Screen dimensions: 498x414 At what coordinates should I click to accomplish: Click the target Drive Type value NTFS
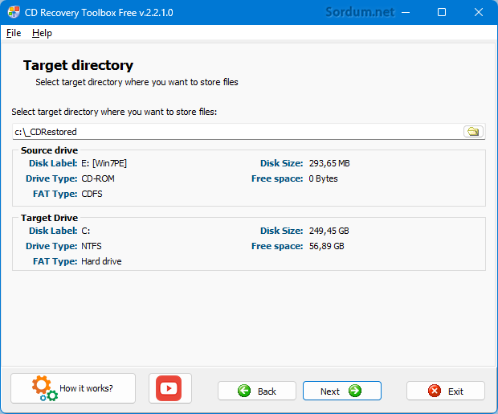(x=92, y=246)
